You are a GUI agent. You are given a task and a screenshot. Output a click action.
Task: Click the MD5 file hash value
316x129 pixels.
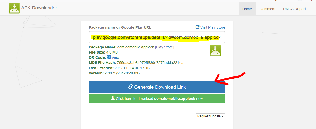coord(150,63)
